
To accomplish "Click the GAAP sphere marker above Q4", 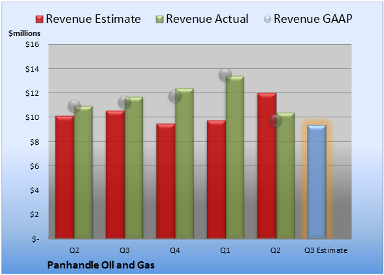I will (x=175, y=96).
